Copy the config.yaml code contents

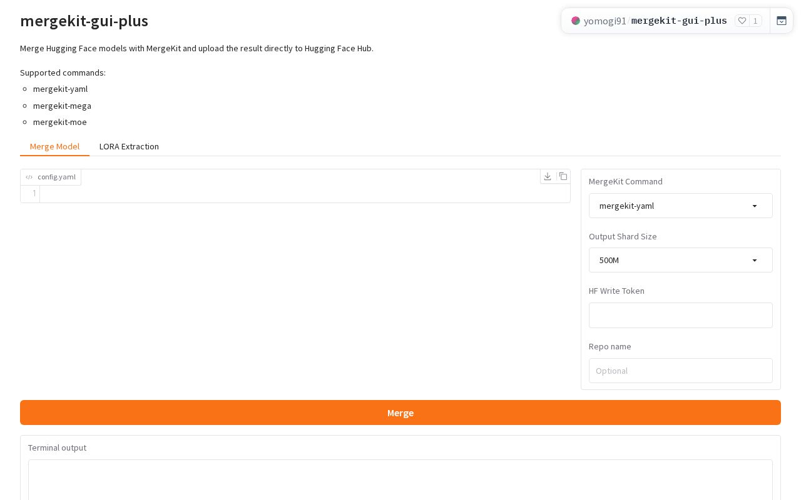563,176
